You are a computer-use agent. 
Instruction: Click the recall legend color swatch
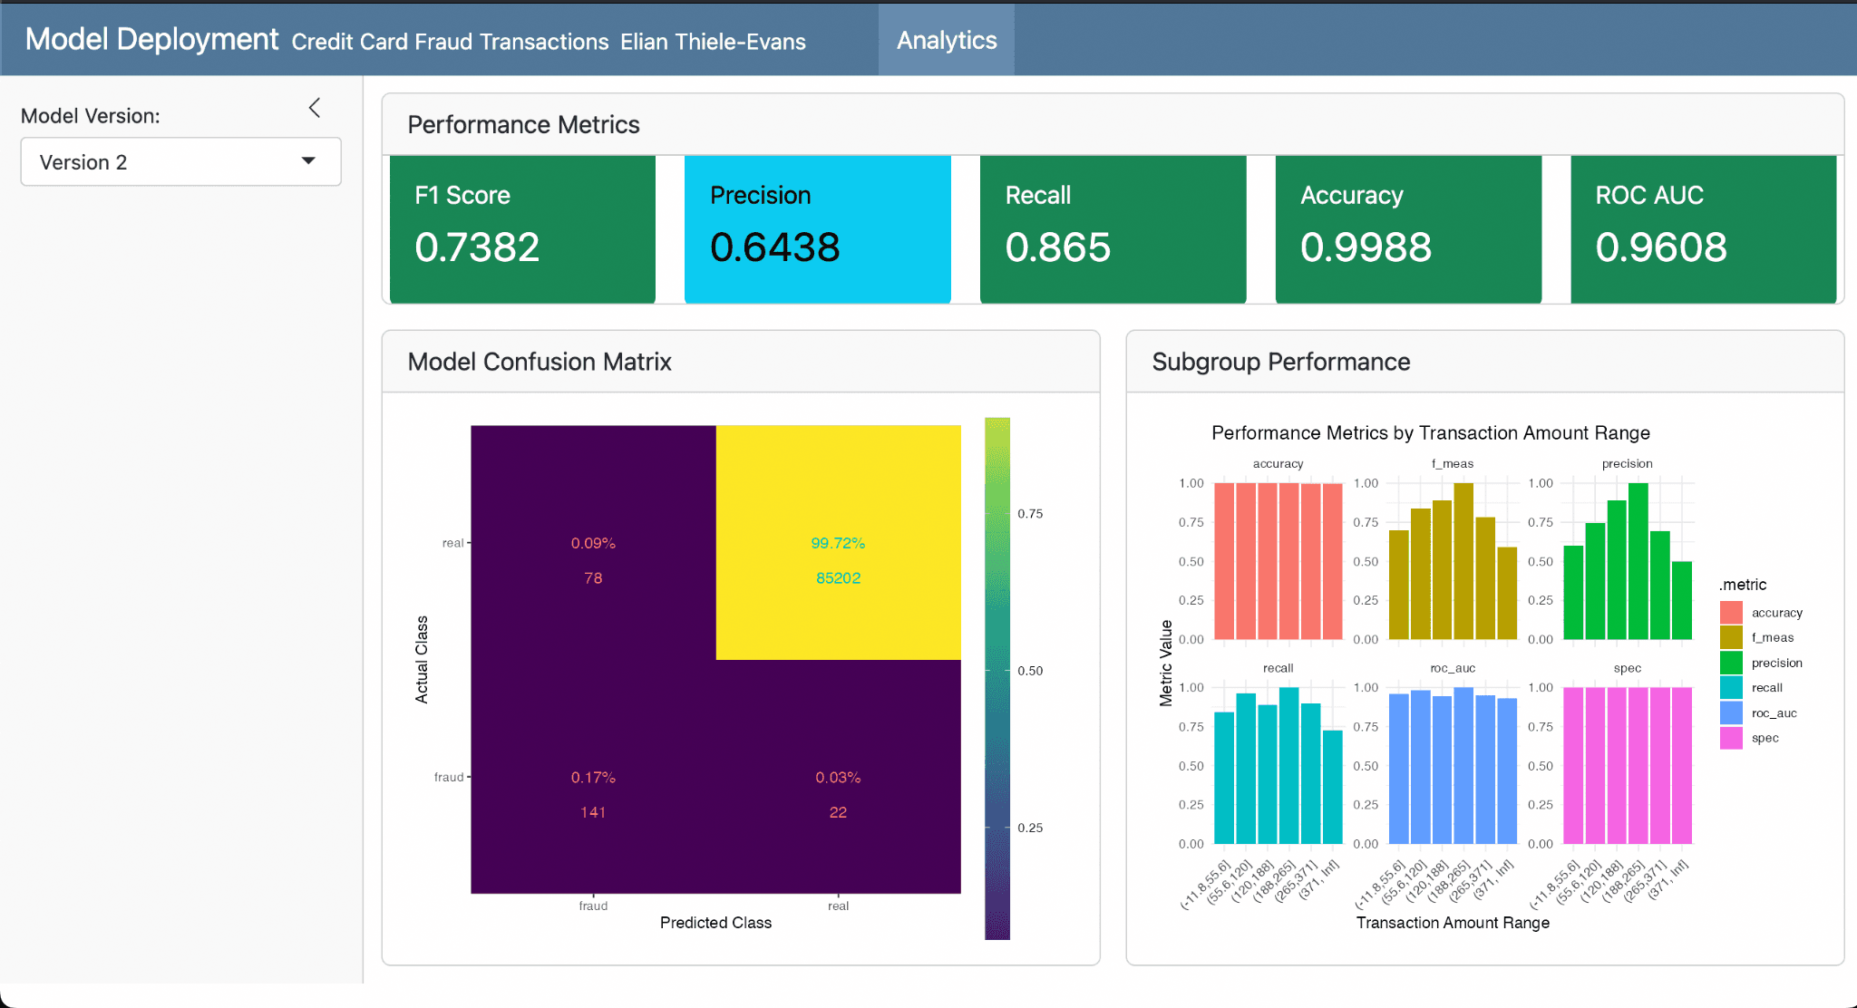click(x=1731, y=688)
